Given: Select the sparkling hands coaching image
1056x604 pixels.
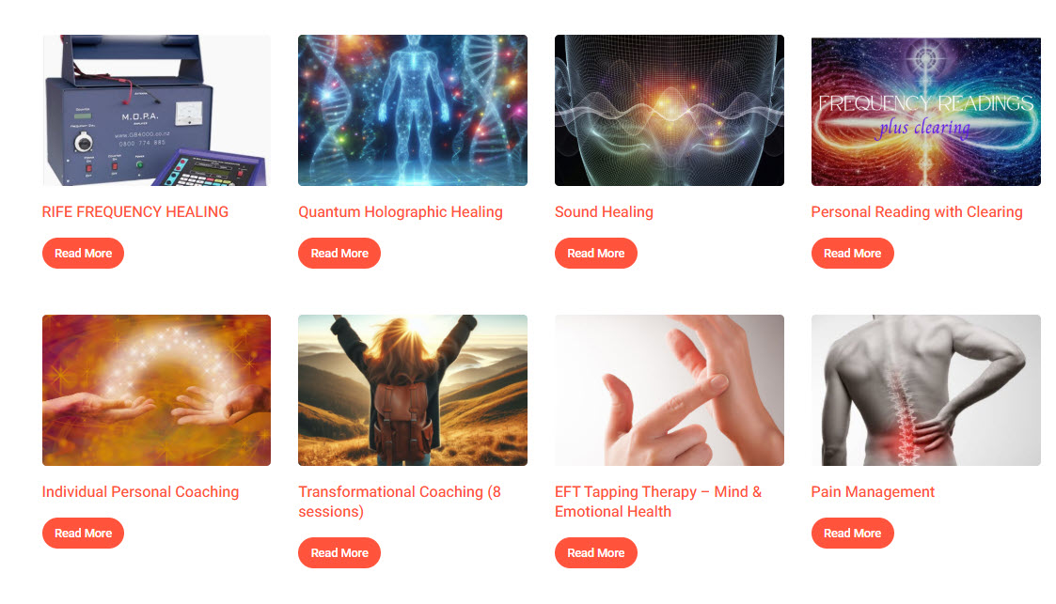Looking at the screenshot, I should (x=156, y=390).
